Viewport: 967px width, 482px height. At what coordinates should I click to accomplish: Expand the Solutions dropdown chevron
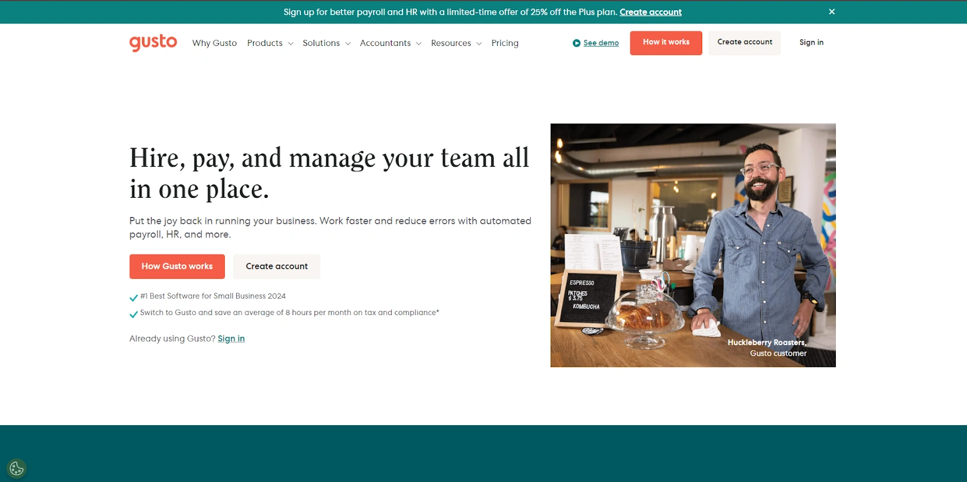tap(348, 44)
